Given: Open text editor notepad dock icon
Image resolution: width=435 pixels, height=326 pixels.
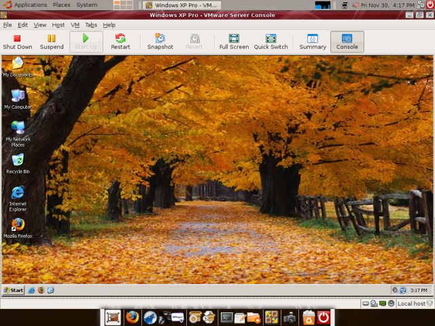Looking at the screenshot, I should pos(240,317).
